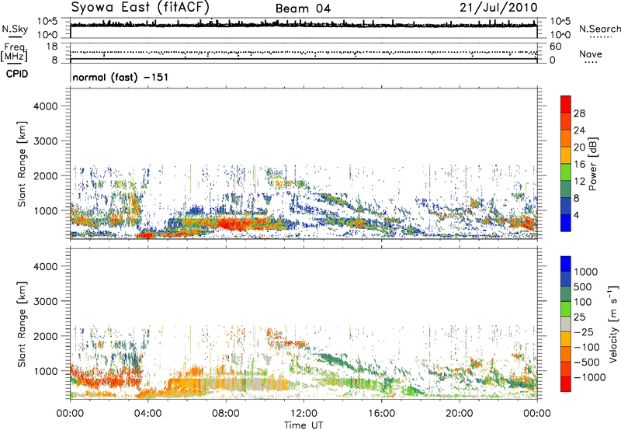The height and width of the screenshot is (430, 621).
Task: Click the 'CPID' label
Action: coord(17,74)
